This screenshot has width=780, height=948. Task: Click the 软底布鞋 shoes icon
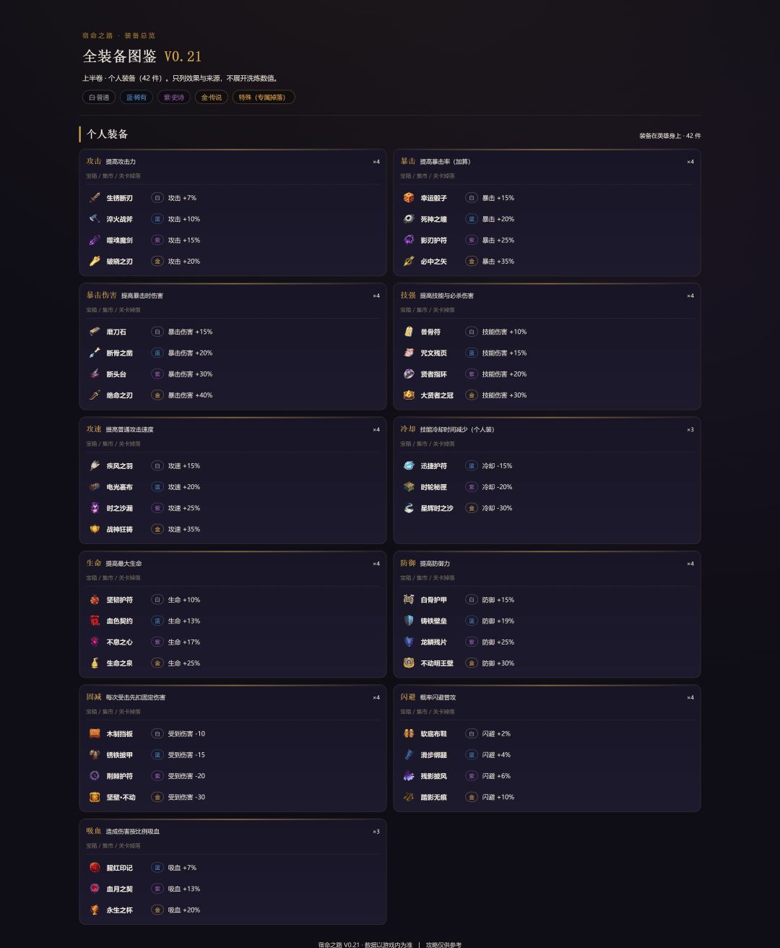coord(409,733)
